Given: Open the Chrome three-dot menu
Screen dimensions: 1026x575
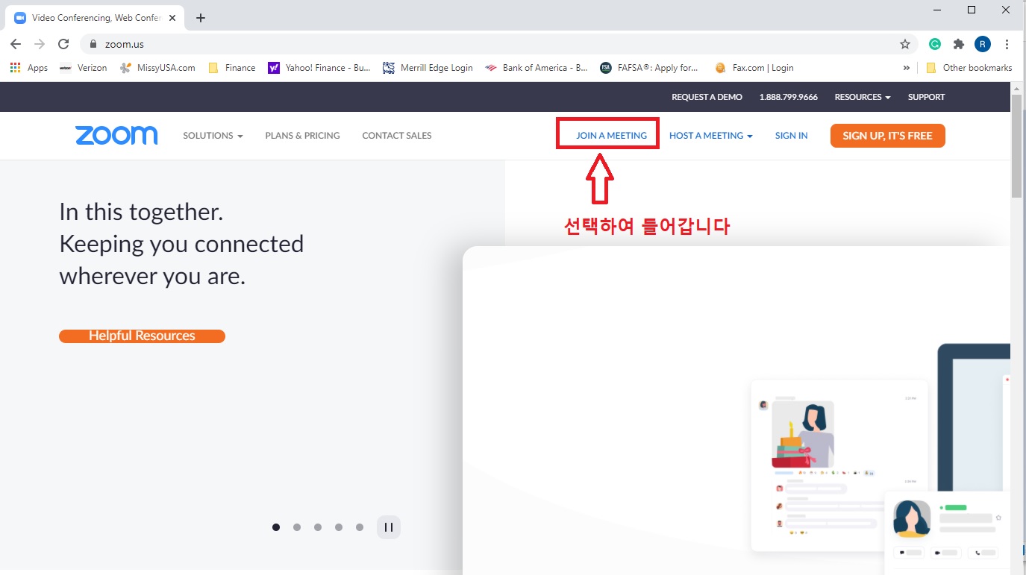Looking at the screenshot, I should 1007,44.
